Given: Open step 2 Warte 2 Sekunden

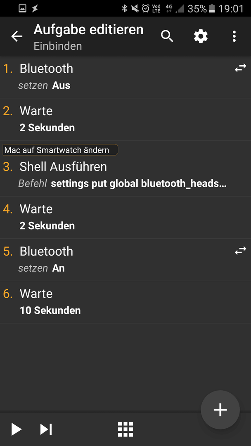Looking at the screenshot, I should click(x=125, y=119).
